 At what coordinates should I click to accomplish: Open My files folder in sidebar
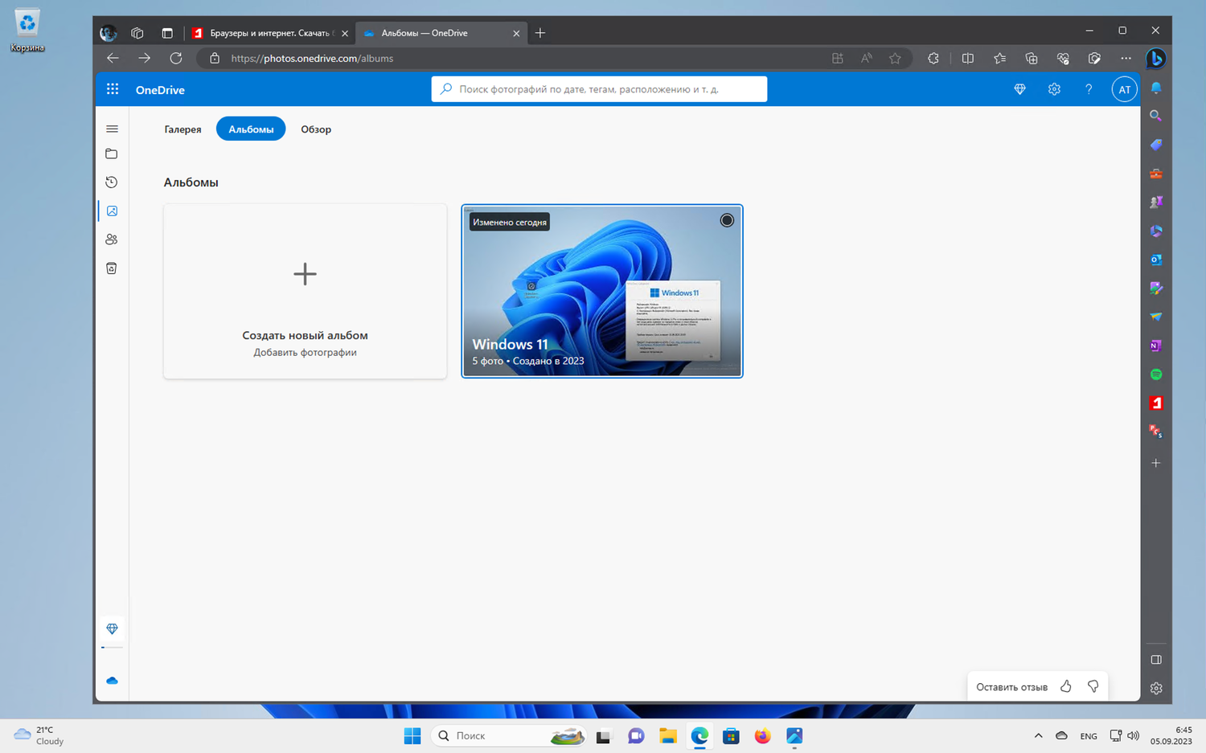pos(112,153)
